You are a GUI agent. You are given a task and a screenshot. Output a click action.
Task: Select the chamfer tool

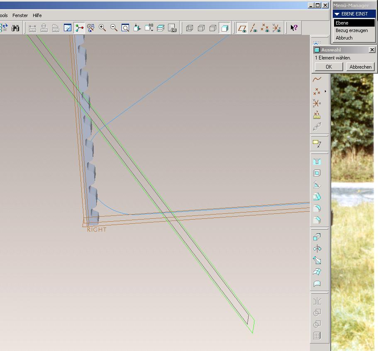tap(317, 220)
